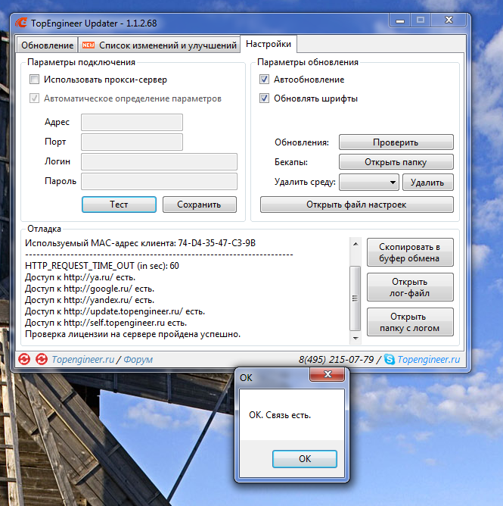
Task: Click the Проверка лицензии log line
Action: 133,334
